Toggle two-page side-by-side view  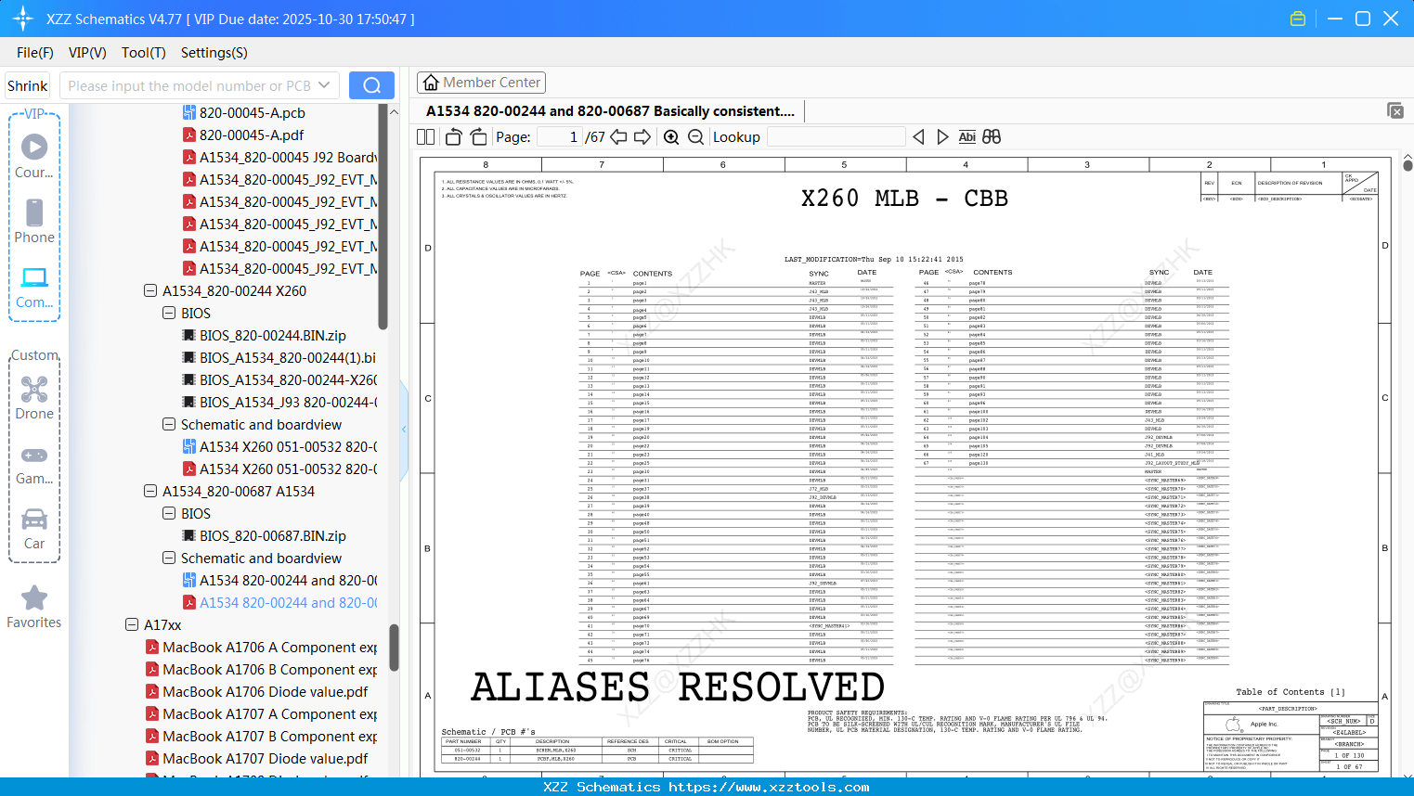coord(426,137)
